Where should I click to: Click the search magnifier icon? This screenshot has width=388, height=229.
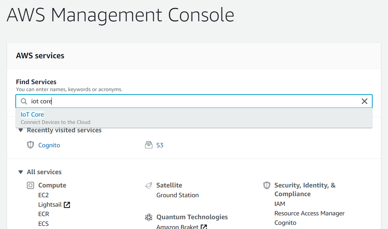pyautogui.click(x=24, y=101)
